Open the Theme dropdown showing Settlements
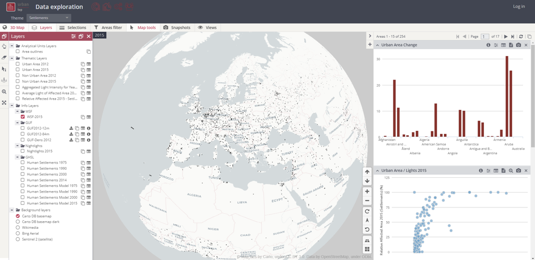This screenshot has width=535, height=260. pyautogui.click(x=49, y=18)
